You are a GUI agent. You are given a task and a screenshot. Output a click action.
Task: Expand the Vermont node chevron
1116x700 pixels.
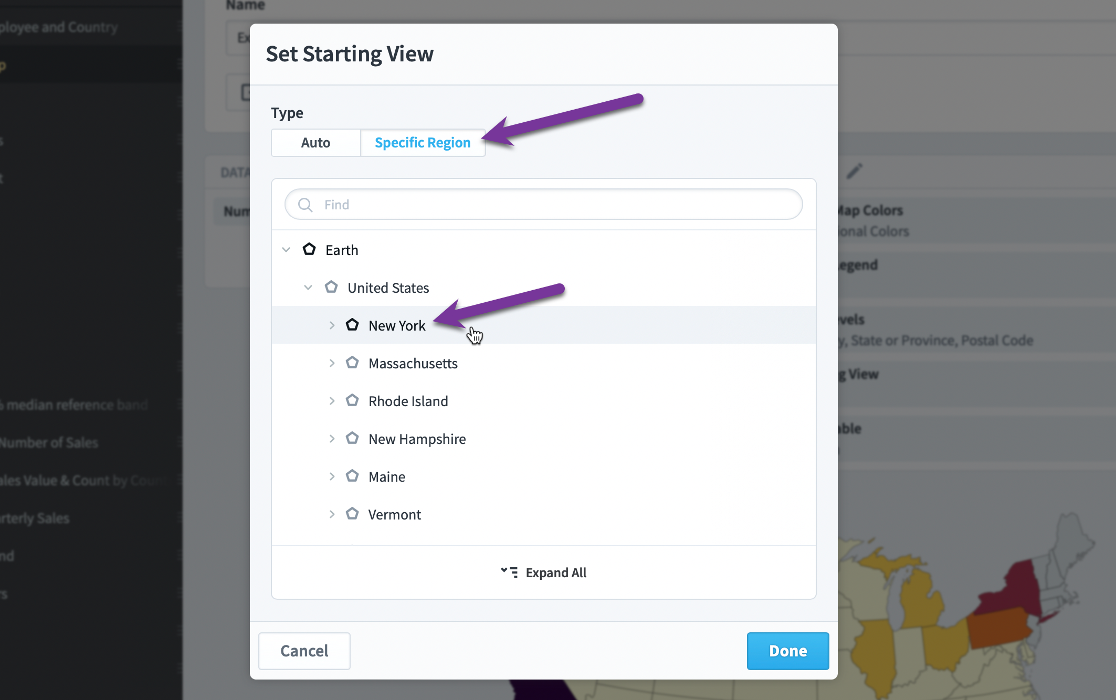[332, 514]
